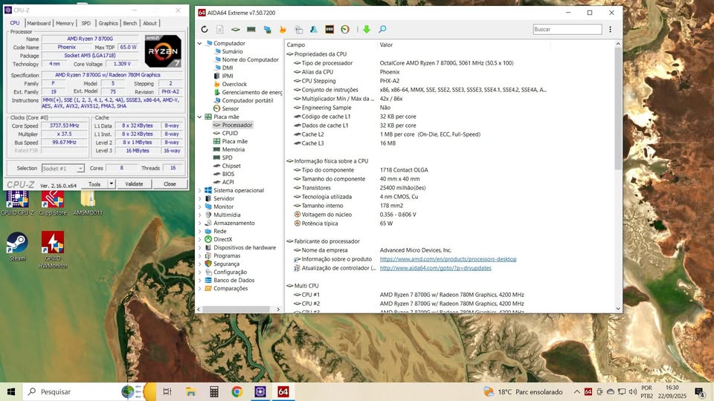Click the Close button in CPU-Z
Screen dimensions: 714x401
click(x=170, y=184)
